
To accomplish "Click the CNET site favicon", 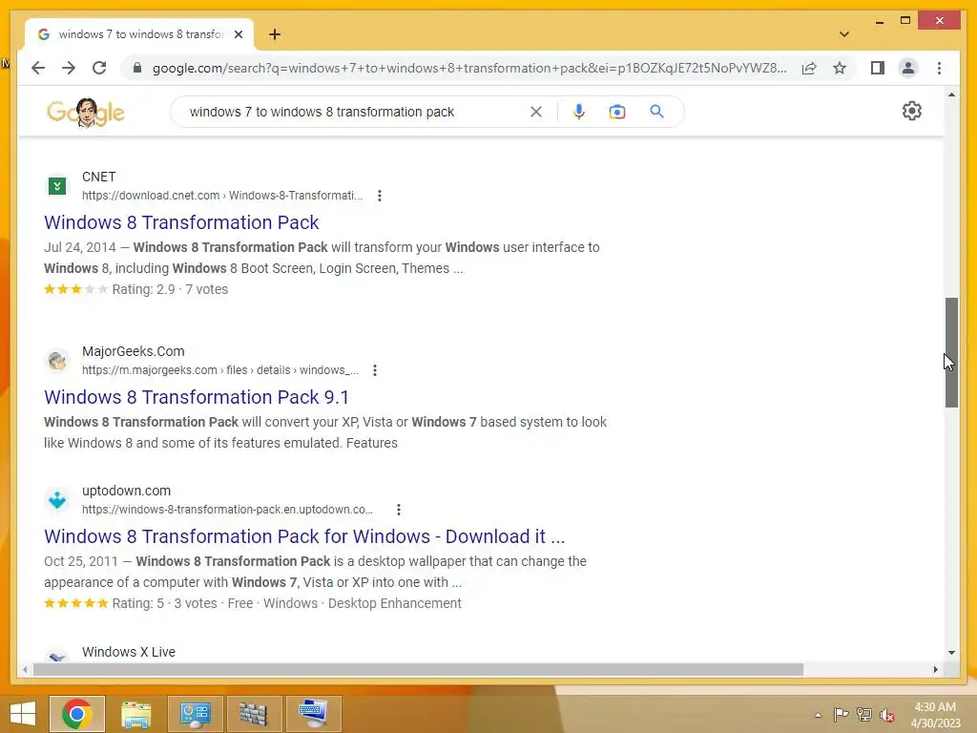I will (x=57, y=186).
